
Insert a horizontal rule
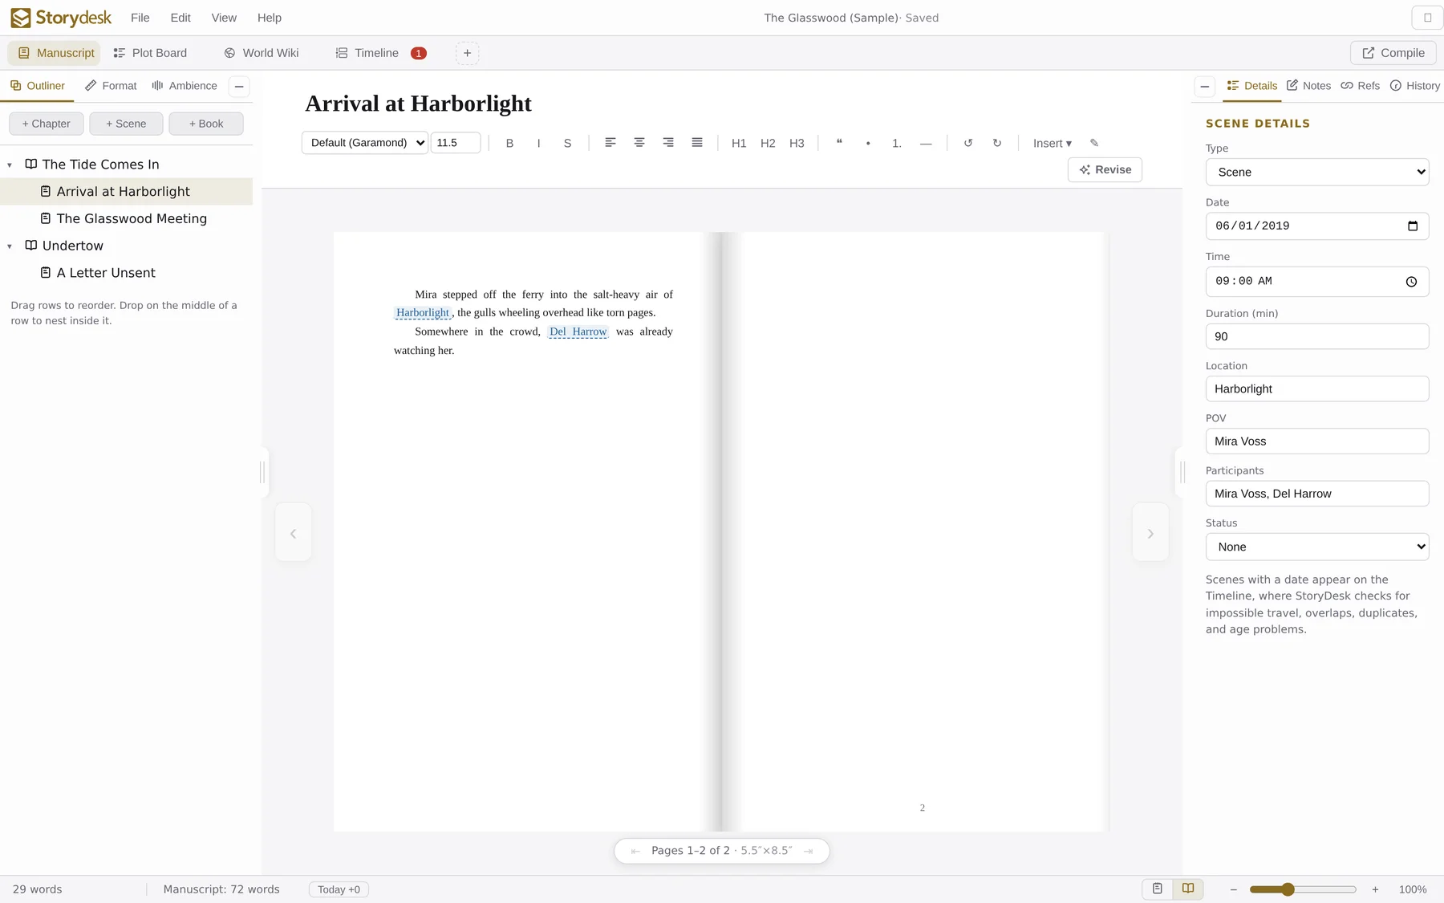coord(926,143)
